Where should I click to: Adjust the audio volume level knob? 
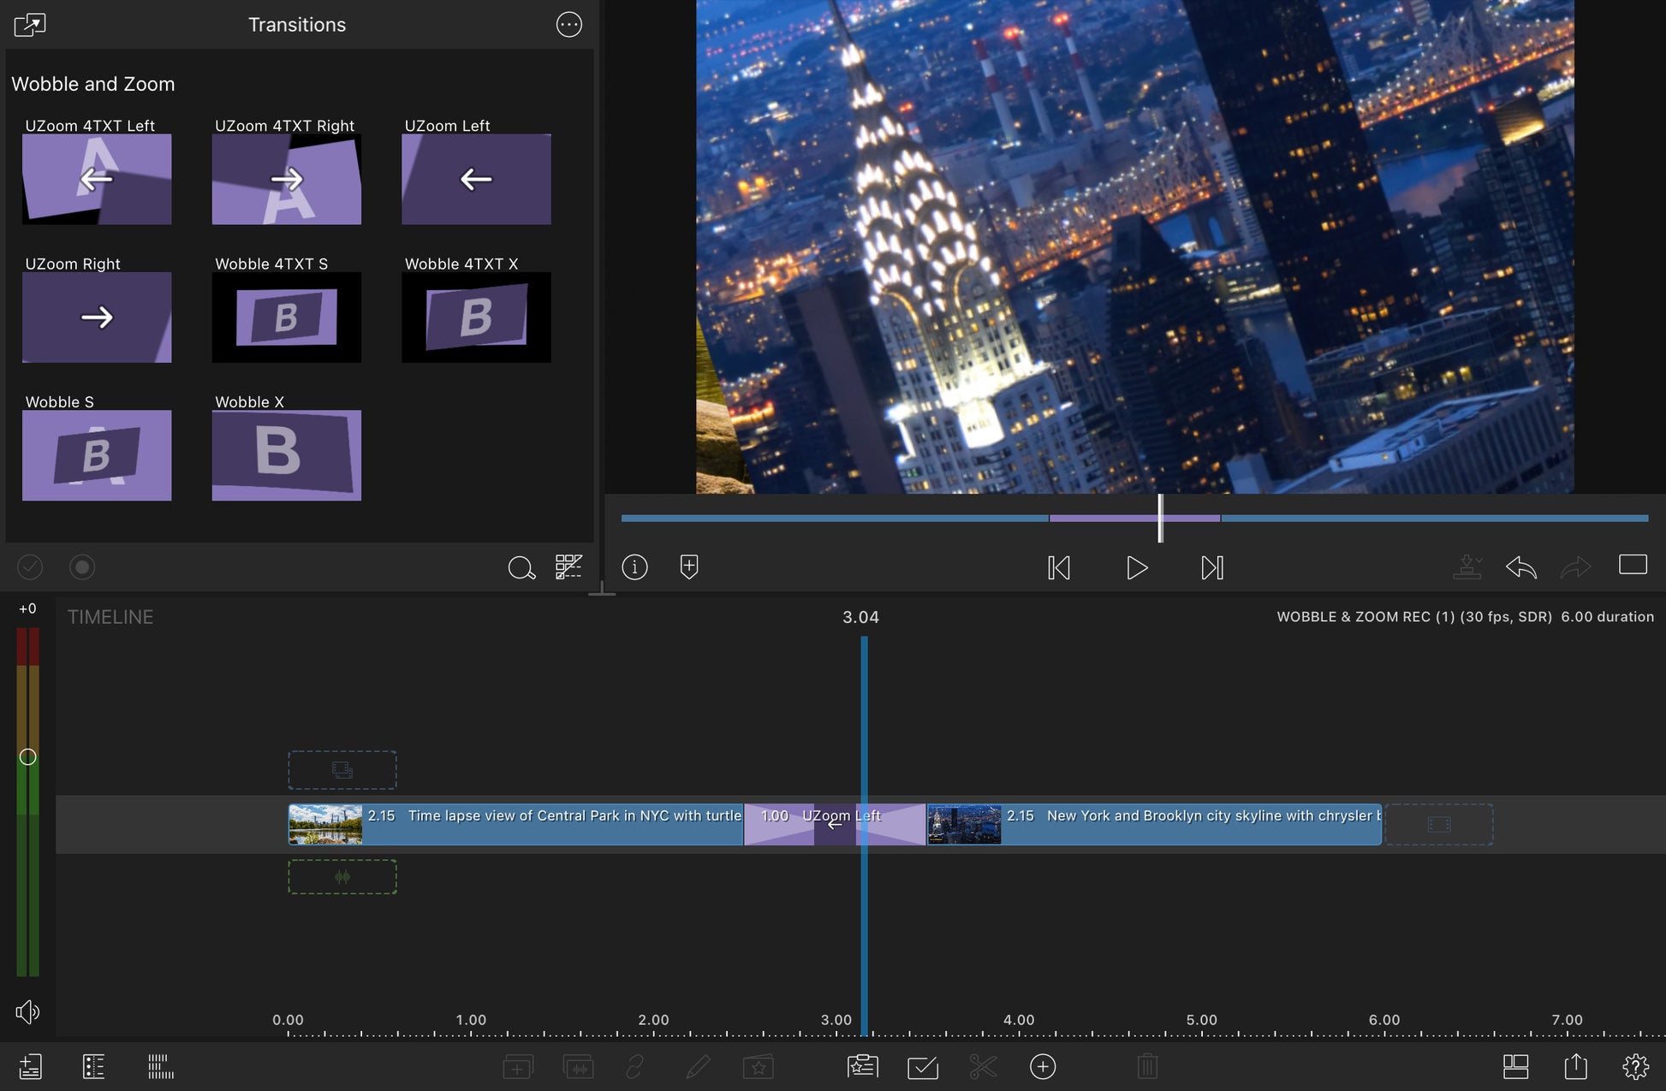coord(27,757)
